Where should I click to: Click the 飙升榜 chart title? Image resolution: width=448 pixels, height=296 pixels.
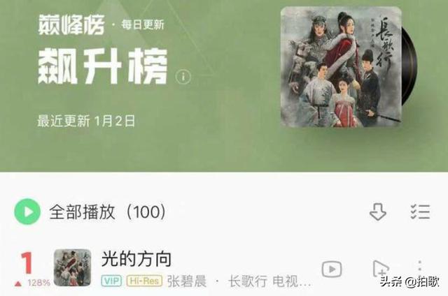pyautogui.click(x=103, y=66)
